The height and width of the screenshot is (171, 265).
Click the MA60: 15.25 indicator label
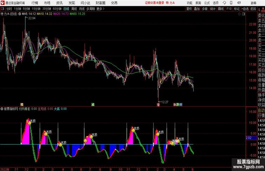click(77, 14)
